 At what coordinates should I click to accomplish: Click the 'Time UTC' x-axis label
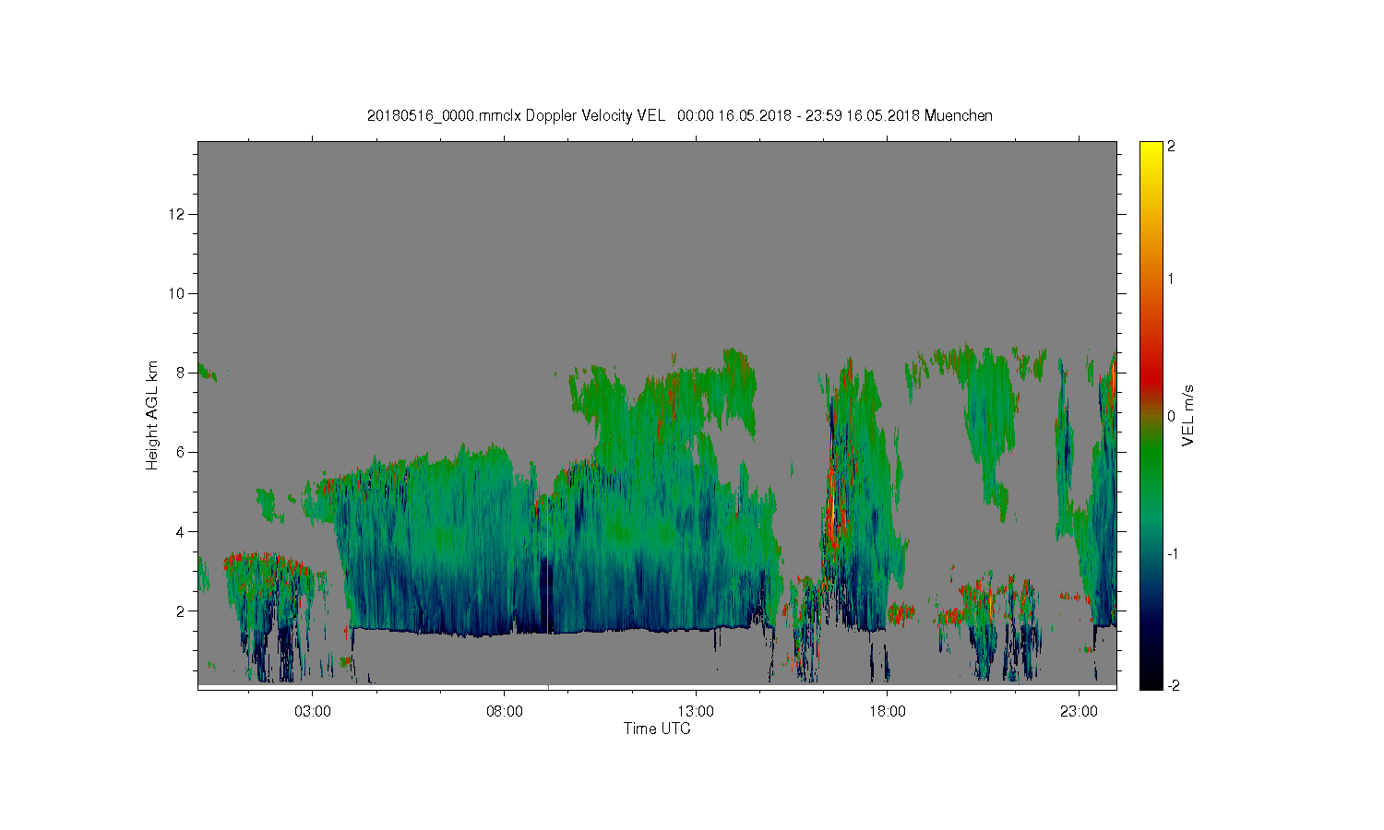(x=657, y=729)
